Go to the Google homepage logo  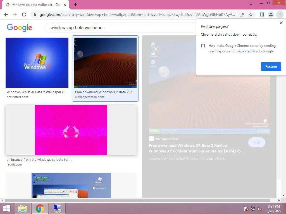coord(20,28)
